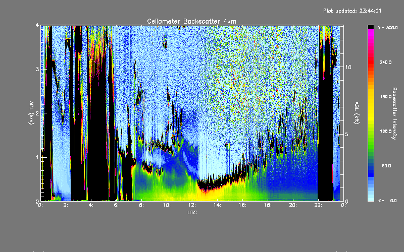Click the "0:" tick label following 22:
The width and height of the screenshot is (404, 252).
(343, 205)
